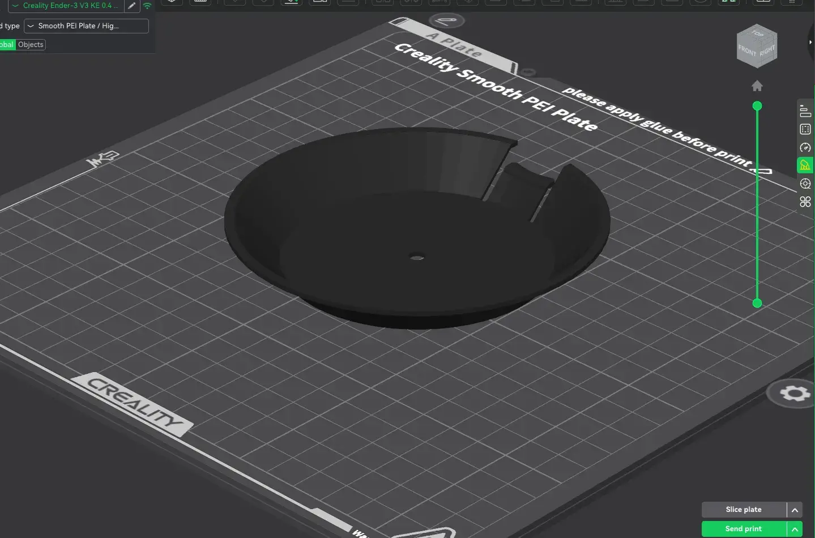Screen dimensions: 815x538
Task: Click the dotted square icon in the right sidebar
Action: (x=805, y=129)
